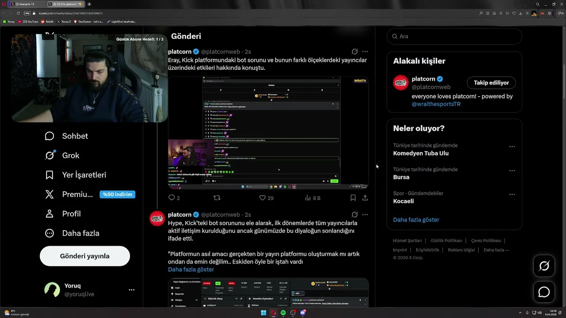Image resolution: width=566 pixels, height=318 pixels.
Task: Open Windows Start menu
Action: (x=264, y=313)
